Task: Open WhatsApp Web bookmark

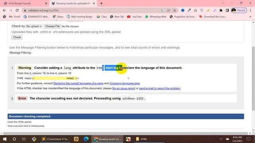Action: (156, 17)
